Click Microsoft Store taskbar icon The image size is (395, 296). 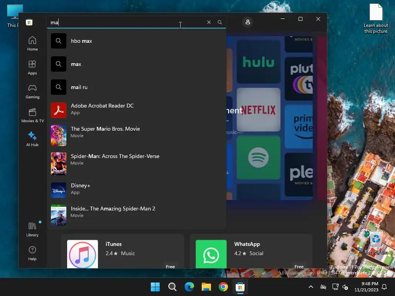[x=240, y=287]
